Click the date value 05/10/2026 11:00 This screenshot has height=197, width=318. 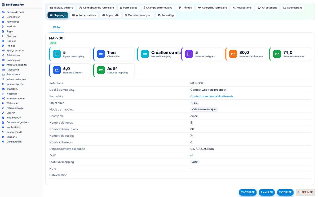click(x=202, y=149)
